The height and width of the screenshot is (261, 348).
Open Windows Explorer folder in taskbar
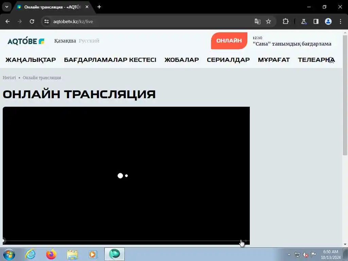73,255
